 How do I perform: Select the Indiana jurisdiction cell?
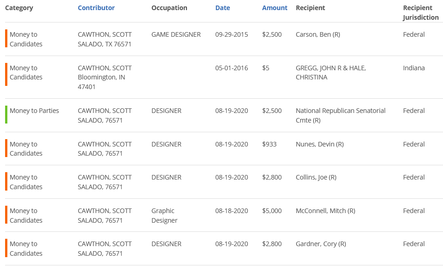(x=414, y=68)
